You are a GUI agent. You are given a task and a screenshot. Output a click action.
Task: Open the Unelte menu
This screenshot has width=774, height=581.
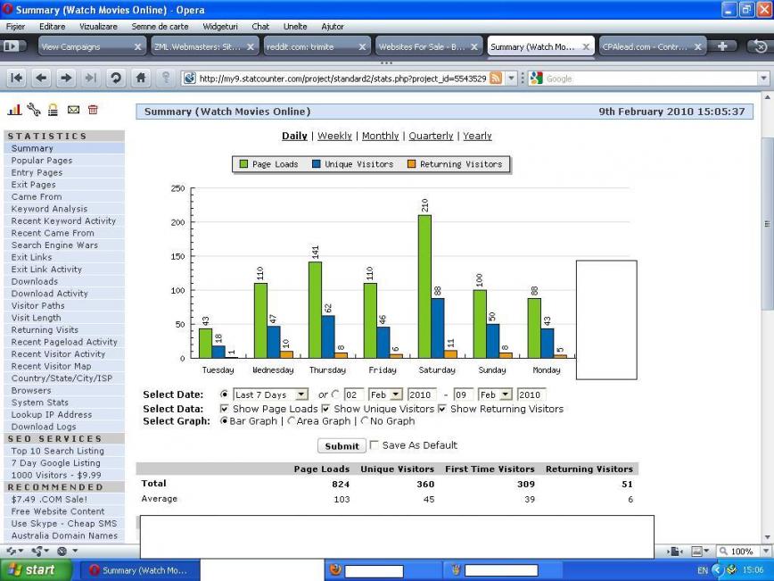click(295, 27)
